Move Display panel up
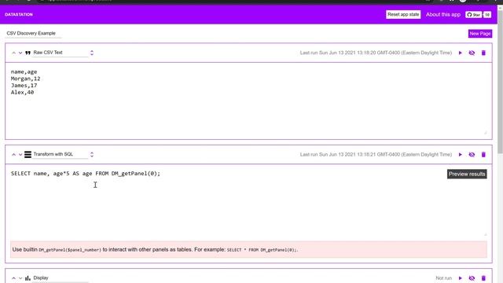This screenshot has width=503, height=283. click(14, 278)
